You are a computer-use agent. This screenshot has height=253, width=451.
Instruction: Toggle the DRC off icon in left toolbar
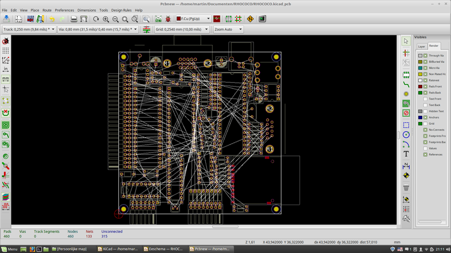6,41
